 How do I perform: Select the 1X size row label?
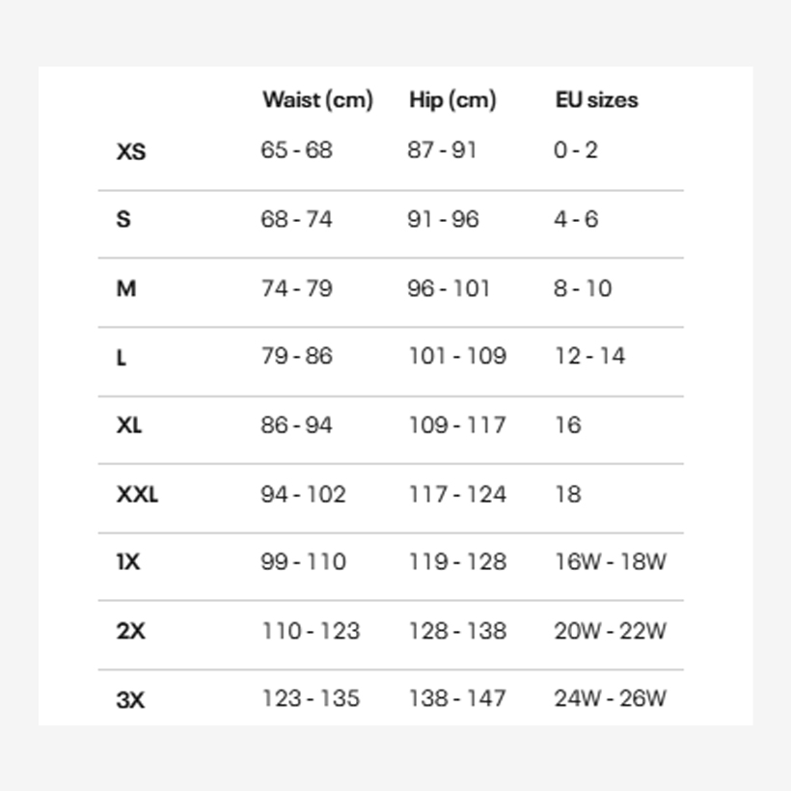point(128,562)
